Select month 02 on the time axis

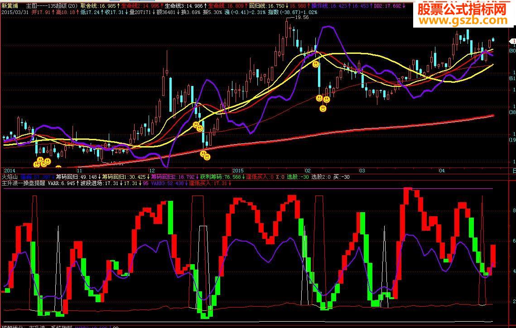(x=307, y=171)
